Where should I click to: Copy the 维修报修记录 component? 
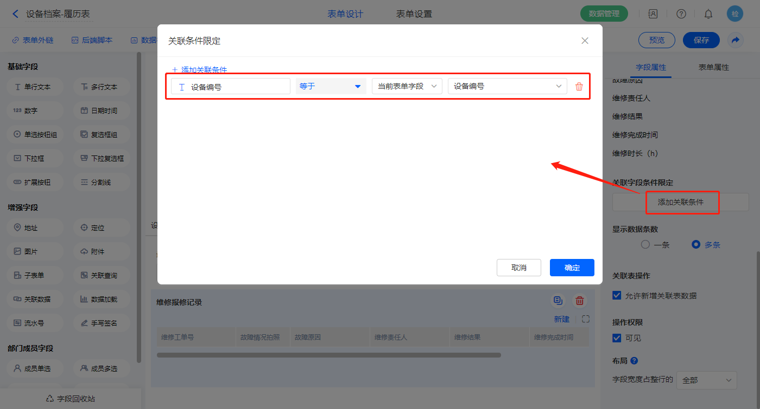point(558,301)
